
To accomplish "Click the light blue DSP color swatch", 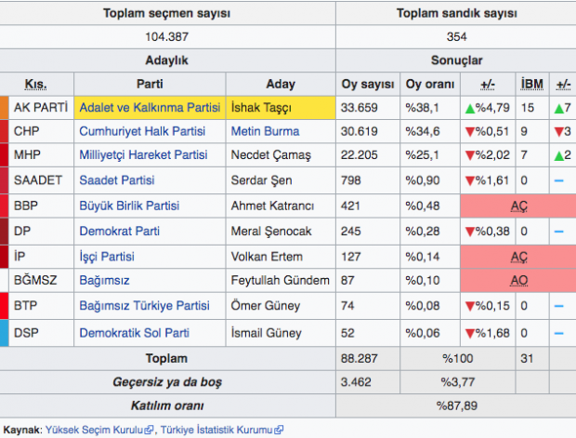I will point(5,332).
